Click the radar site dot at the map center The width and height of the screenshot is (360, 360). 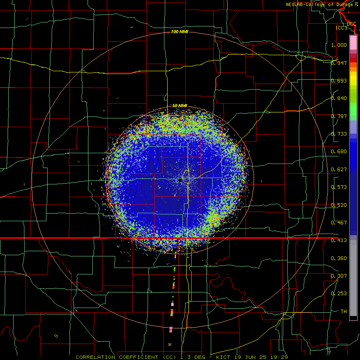(x=180, y=180)
